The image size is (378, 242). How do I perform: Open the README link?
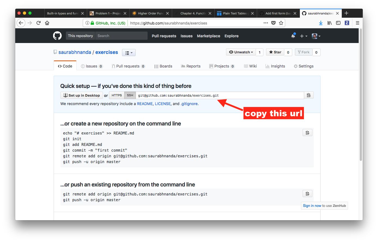click(x=145, y=104)
